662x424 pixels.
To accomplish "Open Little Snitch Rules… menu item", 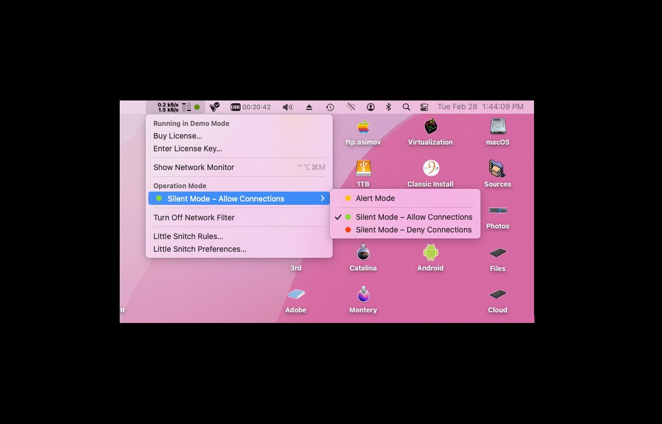I will point(239,236).
